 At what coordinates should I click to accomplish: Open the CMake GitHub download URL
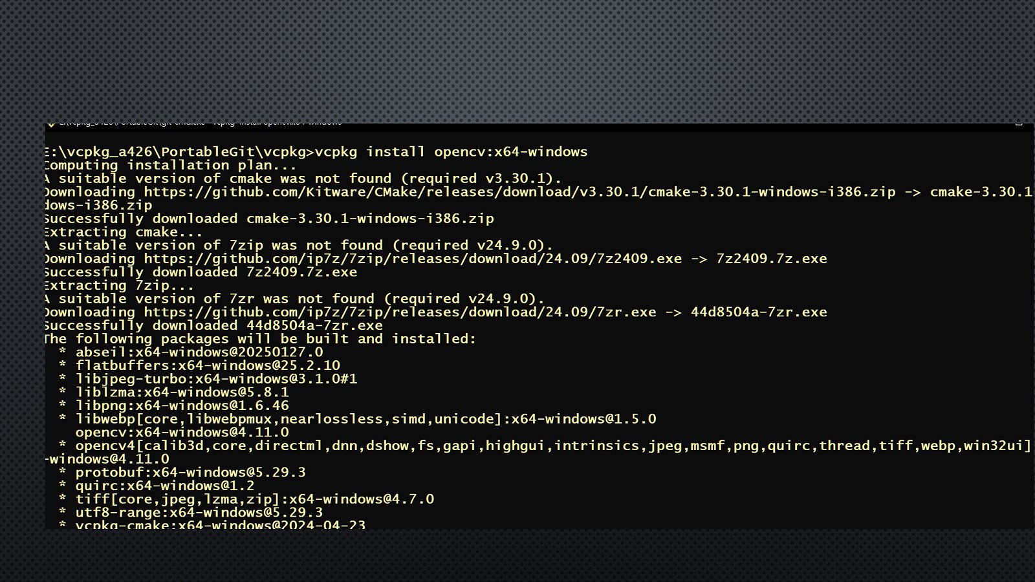click(x=519, y=192)
